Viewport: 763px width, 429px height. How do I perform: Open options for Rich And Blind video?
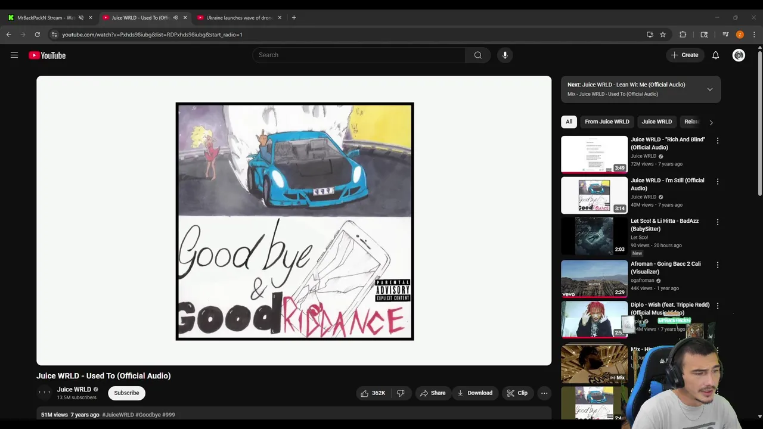[x=718, y=141]
